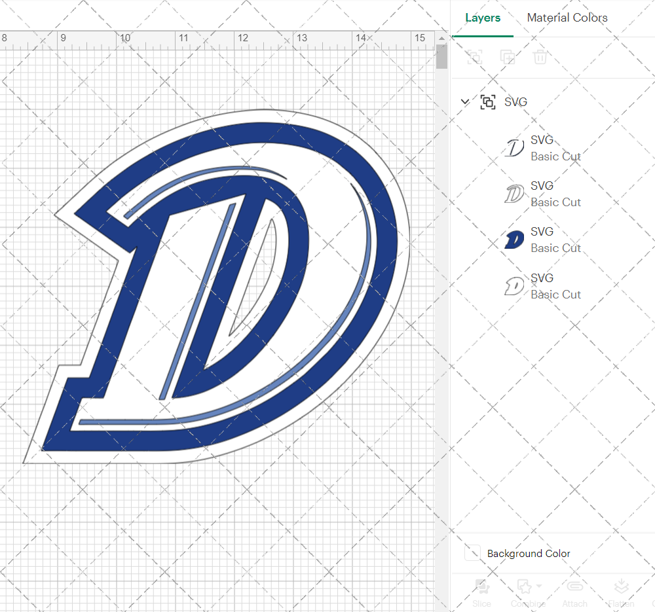
Task: Select the SVG group name label
Action: click(515, 102)
